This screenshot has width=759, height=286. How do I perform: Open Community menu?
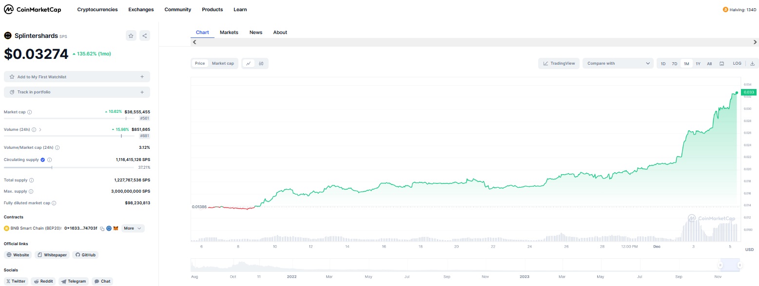(178, 10)
